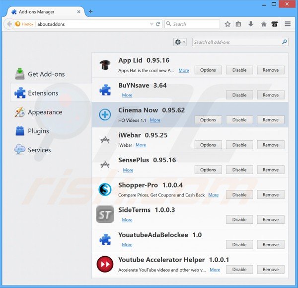Open the add-ons tools gear dropdown
Image resolution: width=298 pixels, height=288 pixels.
pos(180,42)
